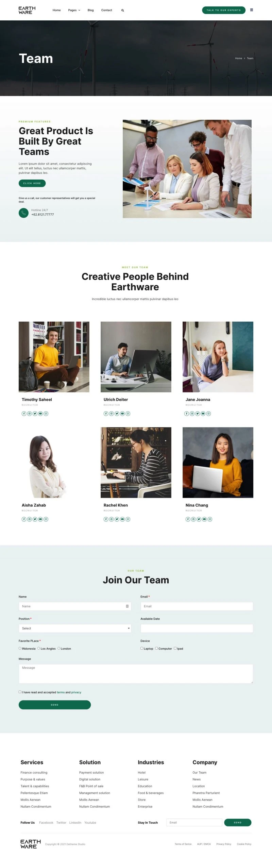Open the hamburger menu icon at top right
The height and width of the screenshot is (856, 272).
[252, 10]
